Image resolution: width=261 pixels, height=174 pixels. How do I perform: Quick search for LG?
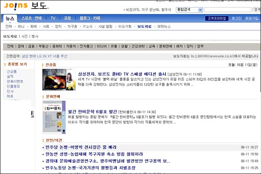39,56
